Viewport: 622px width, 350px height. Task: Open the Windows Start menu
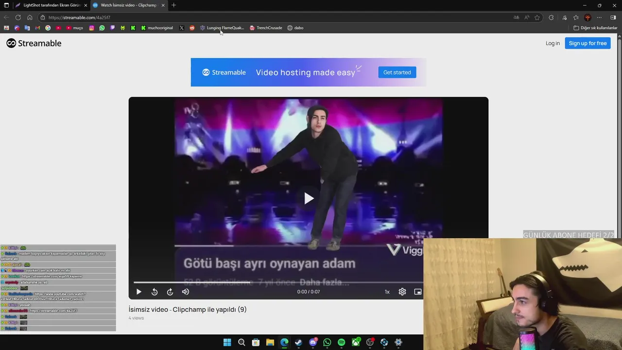coord(227,342)
